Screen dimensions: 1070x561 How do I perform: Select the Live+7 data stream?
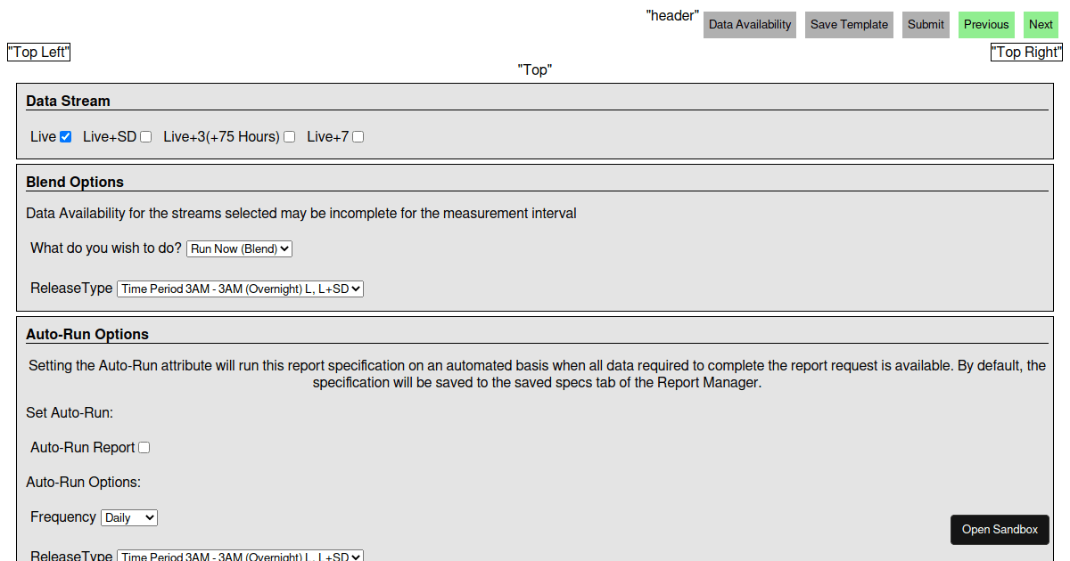(357, 136)
